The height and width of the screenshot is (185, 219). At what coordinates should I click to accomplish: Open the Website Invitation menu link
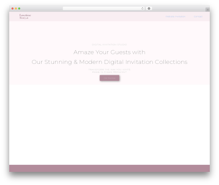[x=175, y=17]
